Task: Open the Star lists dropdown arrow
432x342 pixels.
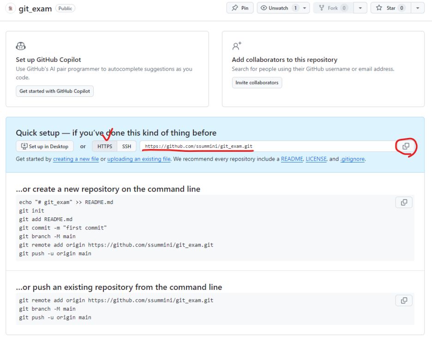Action: click(x=418, y=8)
